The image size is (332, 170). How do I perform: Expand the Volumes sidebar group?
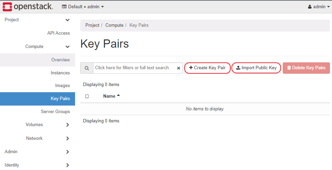[68, 125]
